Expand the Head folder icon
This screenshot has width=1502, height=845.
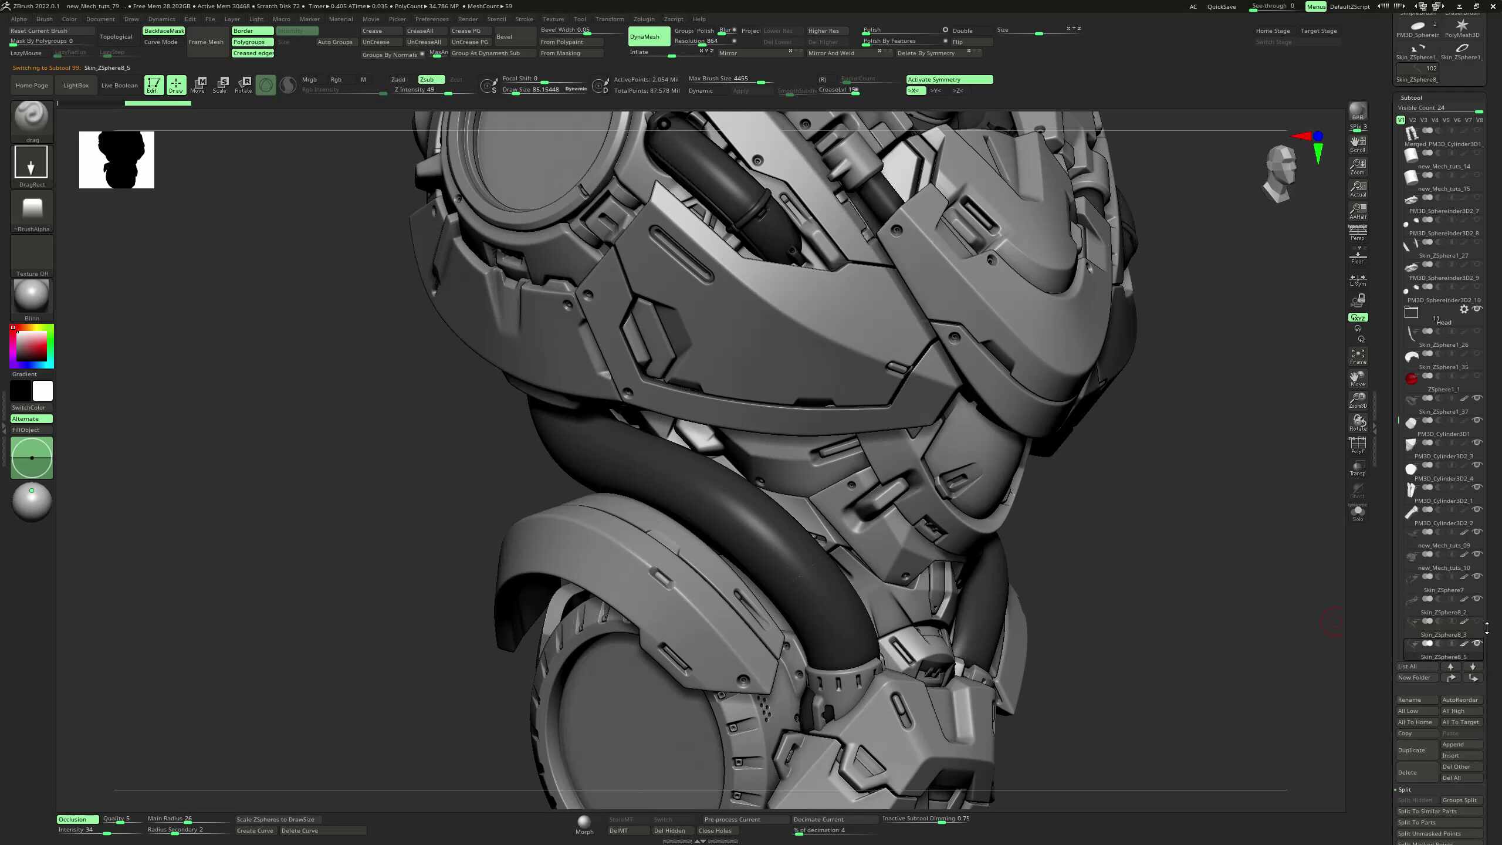(1411, 312)
